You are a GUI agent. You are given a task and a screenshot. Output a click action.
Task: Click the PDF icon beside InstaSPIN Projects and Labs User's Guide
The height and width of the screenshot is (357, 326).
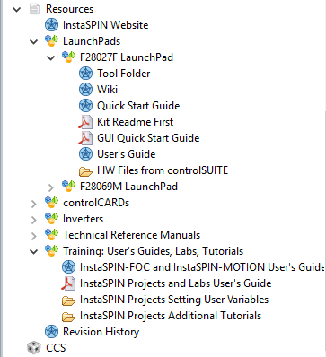pos(68,283)
